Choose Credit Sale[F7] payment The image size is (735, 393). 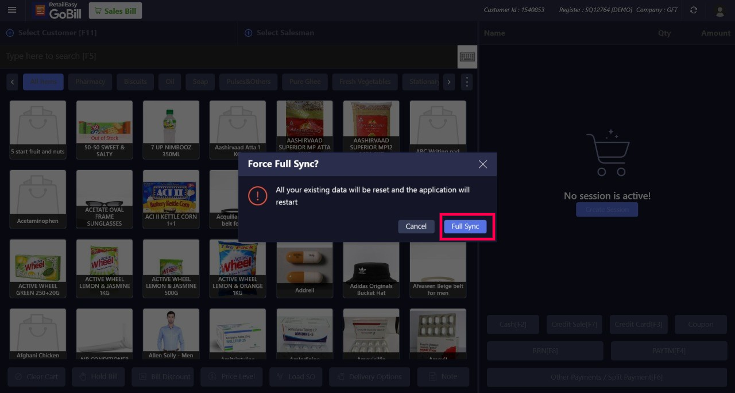[x=574, y=325]
